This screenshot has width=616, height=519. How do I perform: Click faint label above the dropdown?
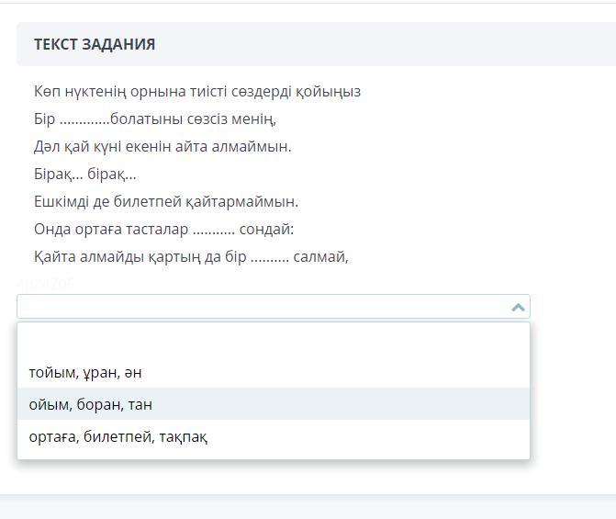46,284
